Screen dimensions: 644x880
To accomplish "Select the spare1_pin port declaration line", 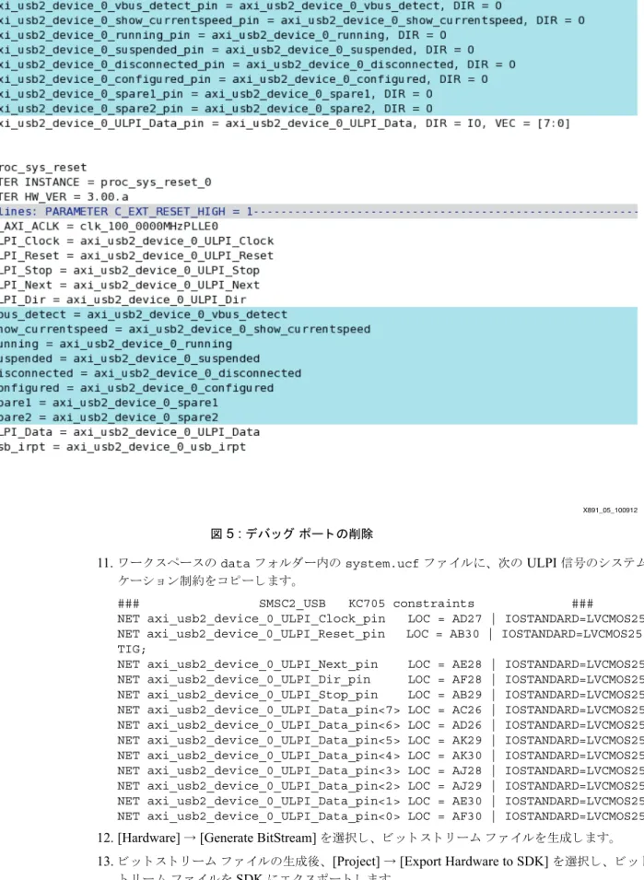I will click(217, 94).
